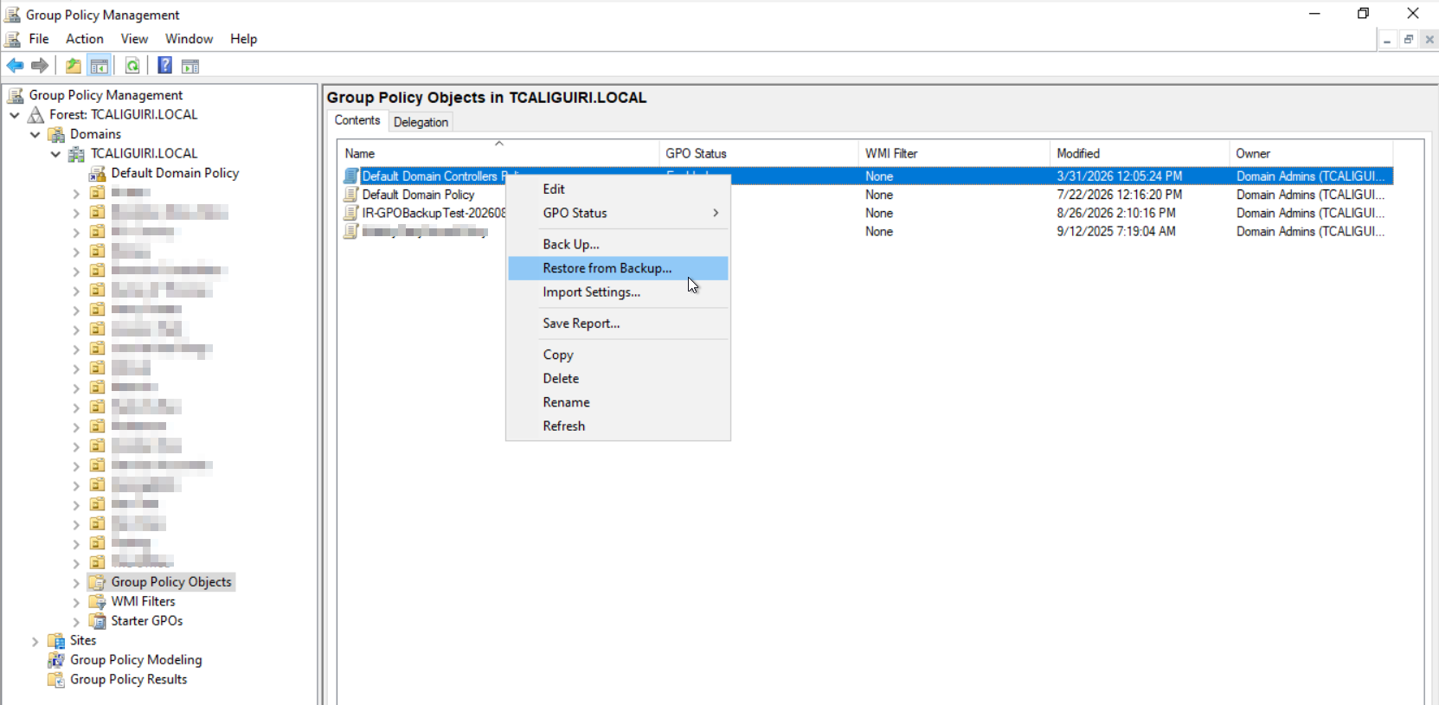Image resolution: width=1439 pixels, height=705 pixels.
Task: Click the Forward arrow toolbar icon
Action: pos(40,66)
